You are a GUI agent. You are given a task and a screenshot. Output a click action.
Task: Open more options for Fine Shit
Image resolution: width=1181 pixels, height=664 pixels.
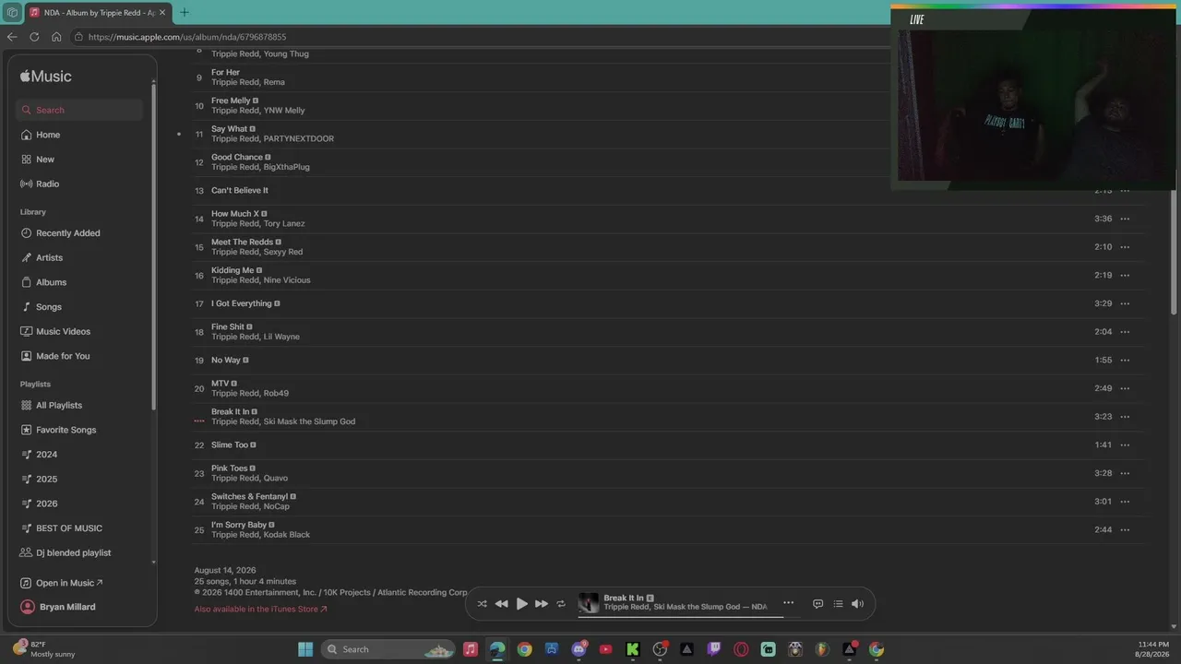tap(1125, 332)
